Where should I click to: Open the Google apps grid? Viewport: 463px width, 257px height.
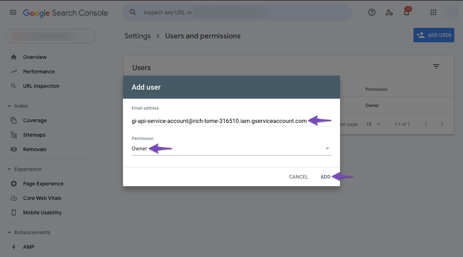(433, 12)
